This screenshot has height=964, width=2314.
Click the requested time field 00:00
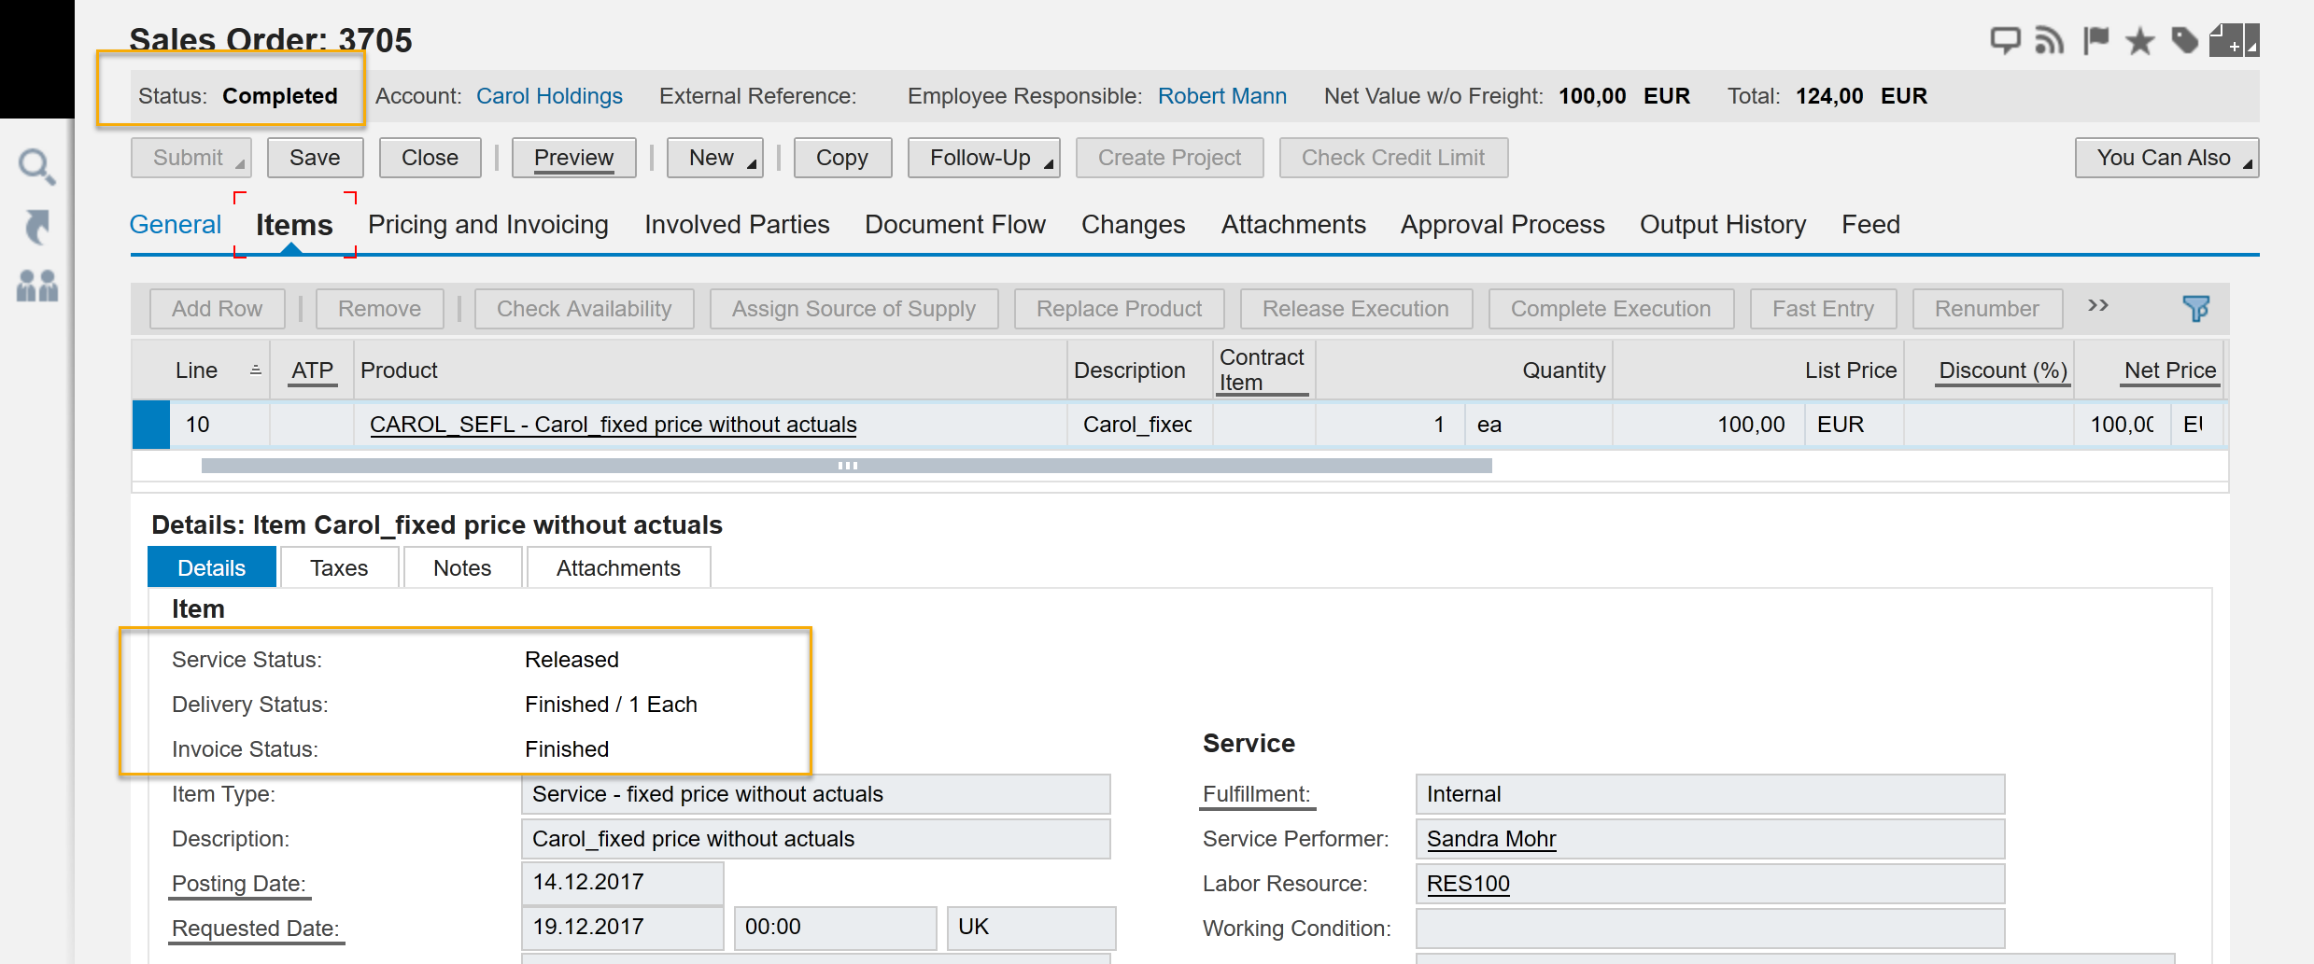(835, 928)
